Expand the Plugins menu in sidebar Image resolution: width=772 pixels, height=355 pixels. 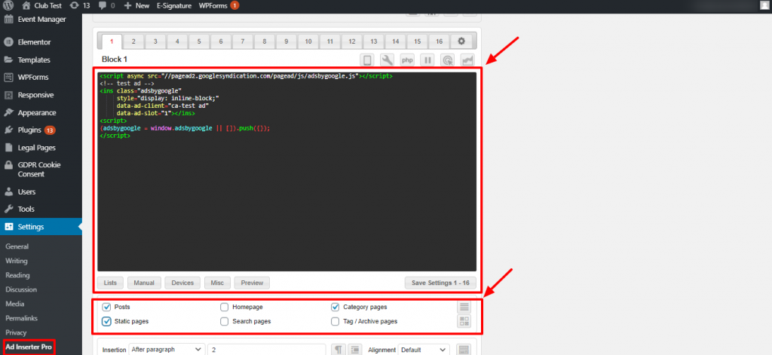click(29, 130)
